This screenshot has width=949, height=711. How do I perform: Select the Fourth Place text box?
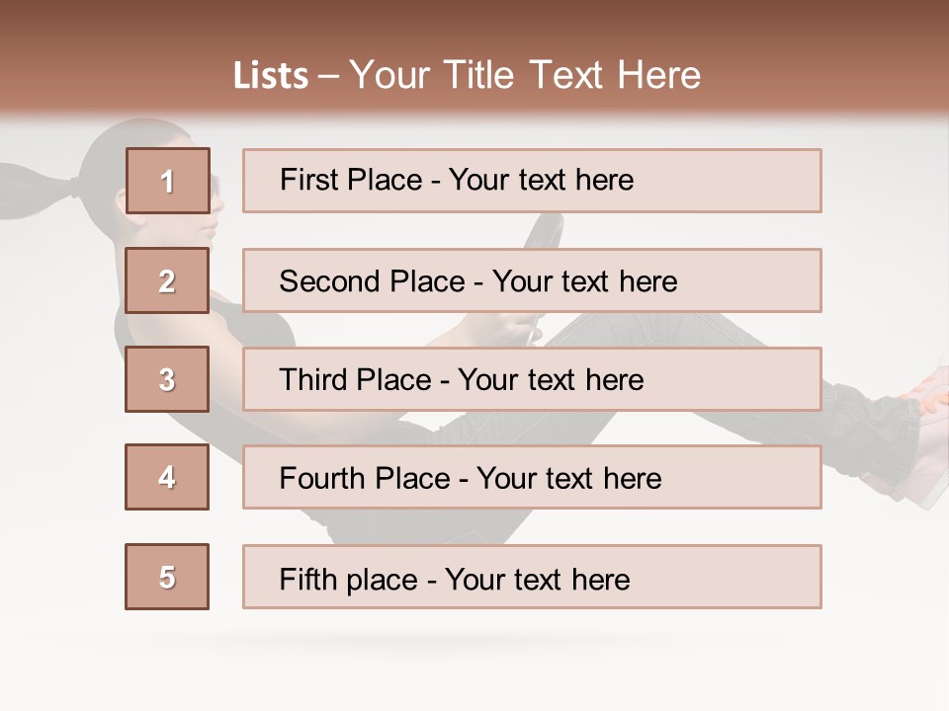532,478
